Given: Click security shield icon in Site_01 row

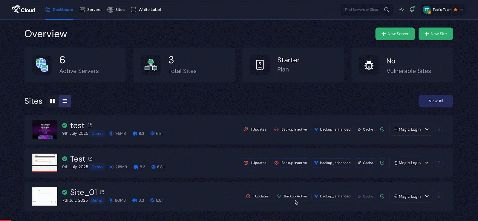Looking at the screenshot, I should (382, 196).
